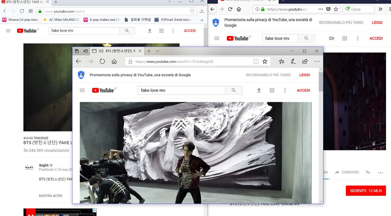Screen dimensions: 391x216
Task: Bookmark page with Opera heart icon
Action: 192,11
